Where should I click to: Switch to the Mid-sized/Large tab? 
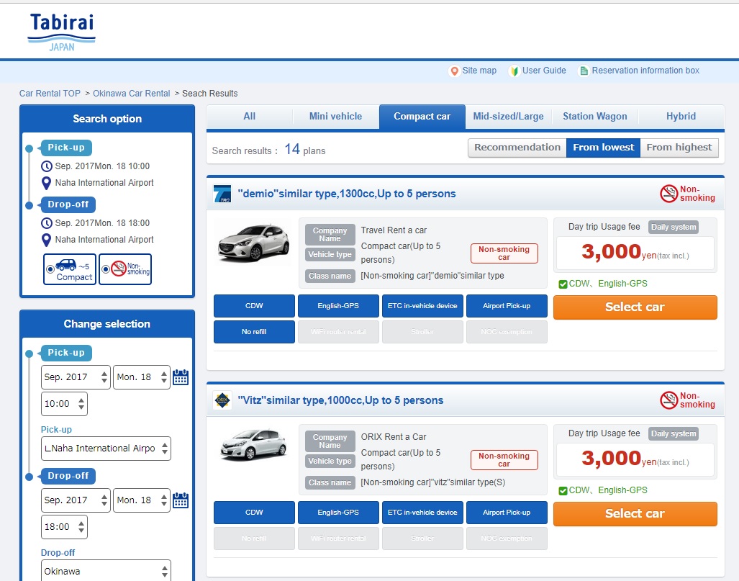tap(509, 117)
